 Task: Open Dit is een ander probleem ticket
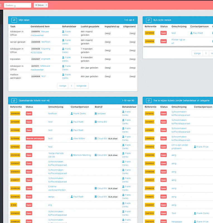click(x=180, y=147)
